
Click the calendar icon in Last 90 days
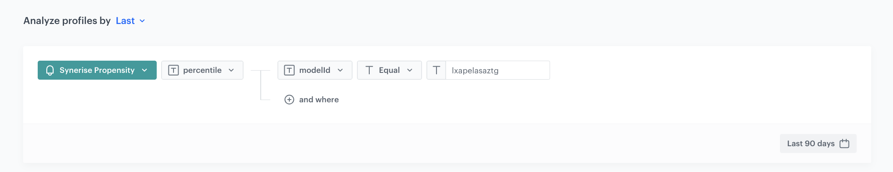(844, 143)
